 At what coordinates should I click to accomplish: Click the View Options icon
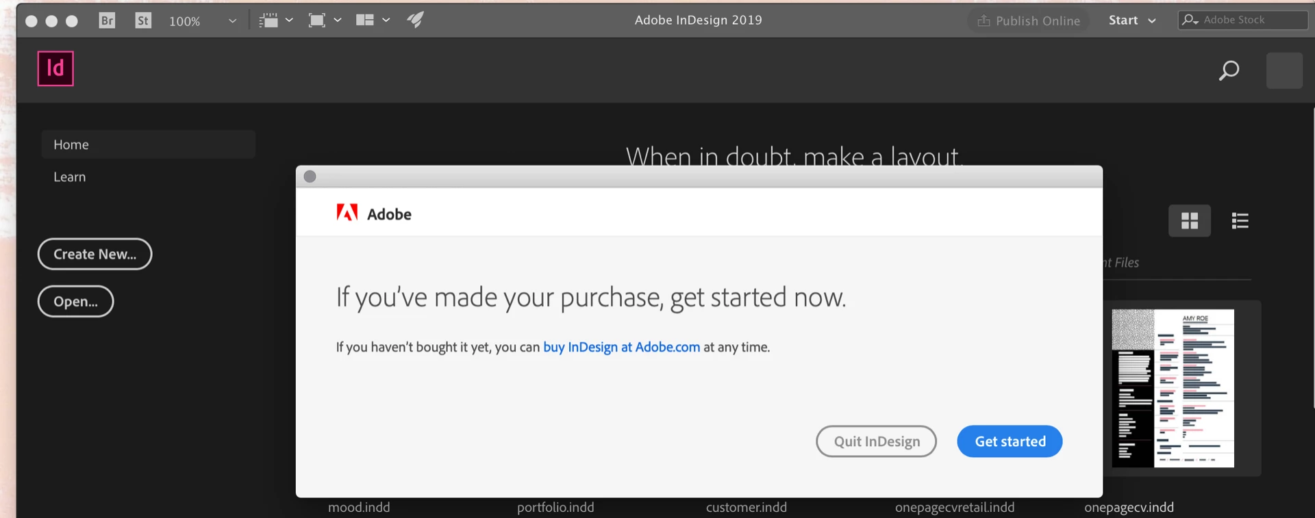click(x=268, y=21)
